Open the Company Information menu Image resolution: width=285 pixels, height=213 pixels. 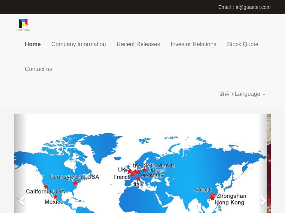[78, 44]
